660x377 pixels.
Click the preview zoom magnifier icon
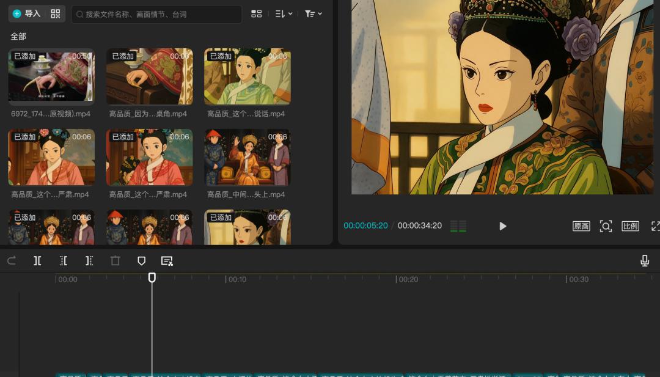tap(606, 226)
